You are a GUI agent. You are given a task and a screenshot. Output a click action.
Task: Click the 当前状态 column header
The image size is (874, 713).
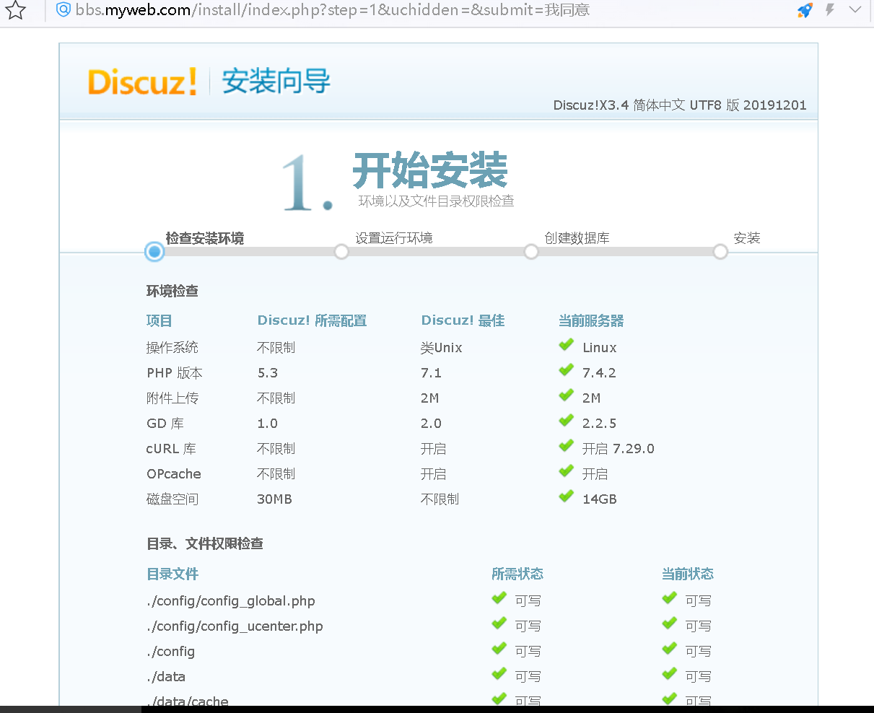coord(688,574)
